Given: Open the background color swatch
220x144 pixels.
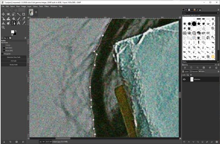Looking at the screenshot, I should 15,34.
